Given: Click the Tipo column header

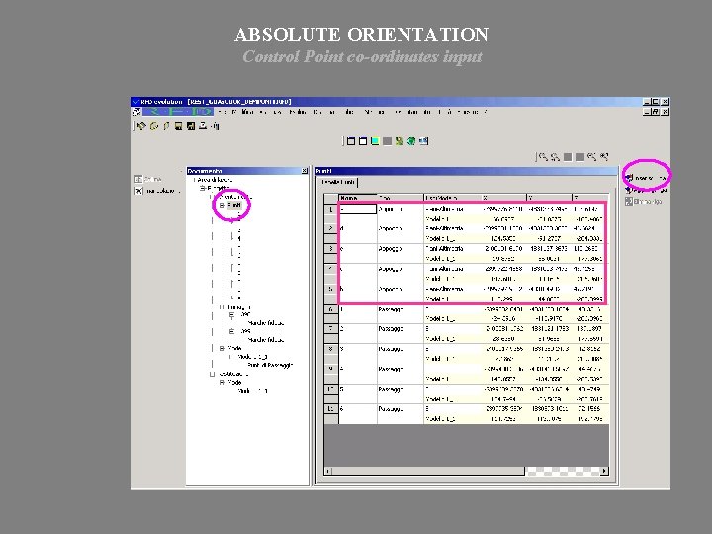Looking at the screenshot, I should pyautogui.click(x=400, y=198).
